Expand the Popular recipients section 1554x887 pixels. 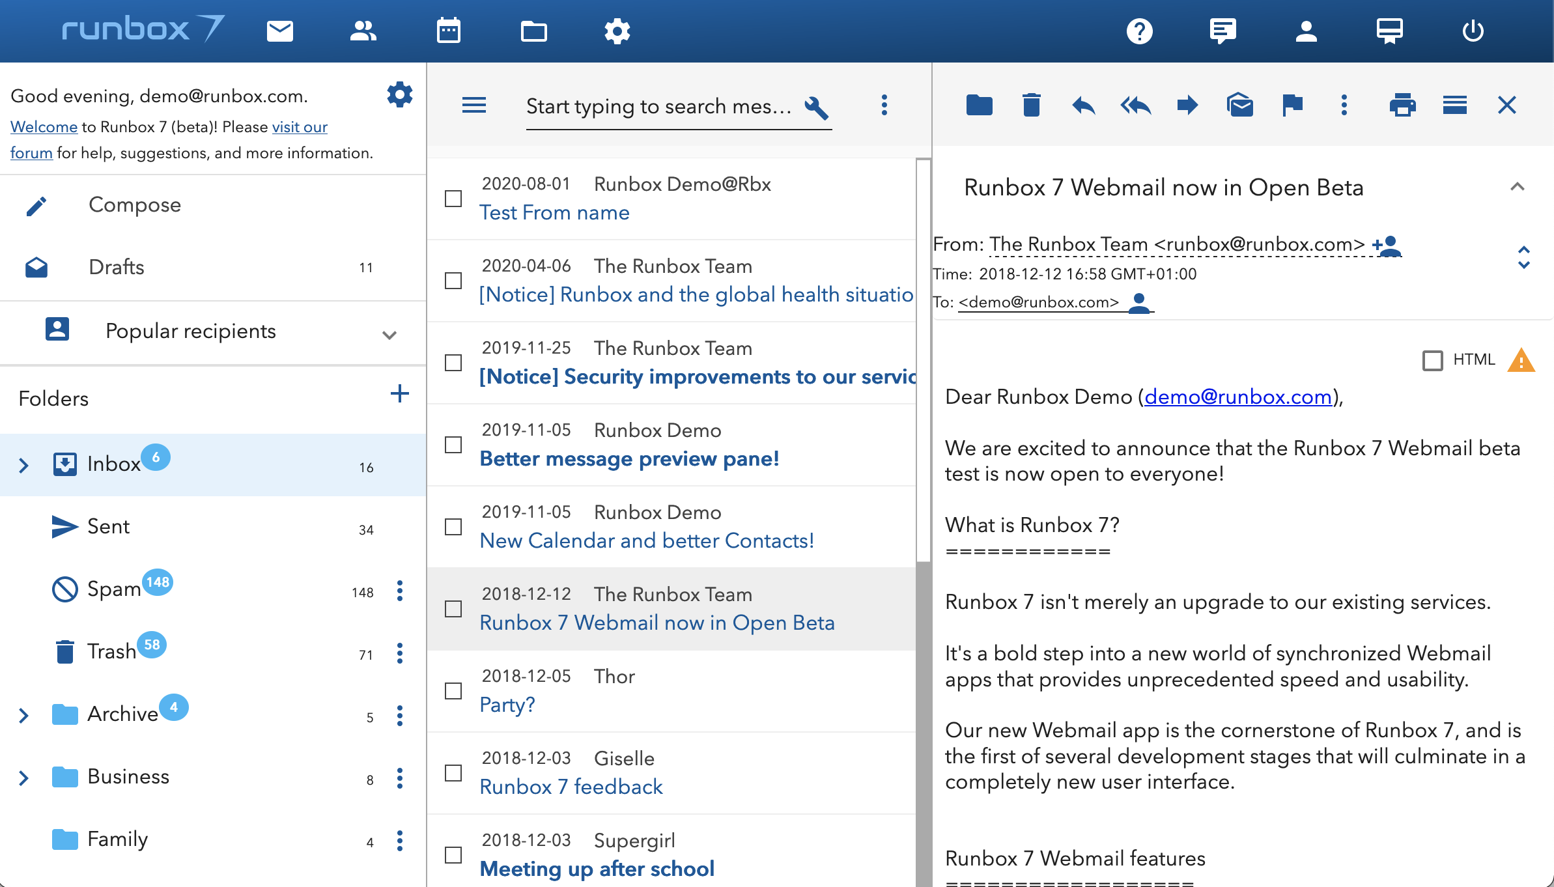(x=389, y=335)
